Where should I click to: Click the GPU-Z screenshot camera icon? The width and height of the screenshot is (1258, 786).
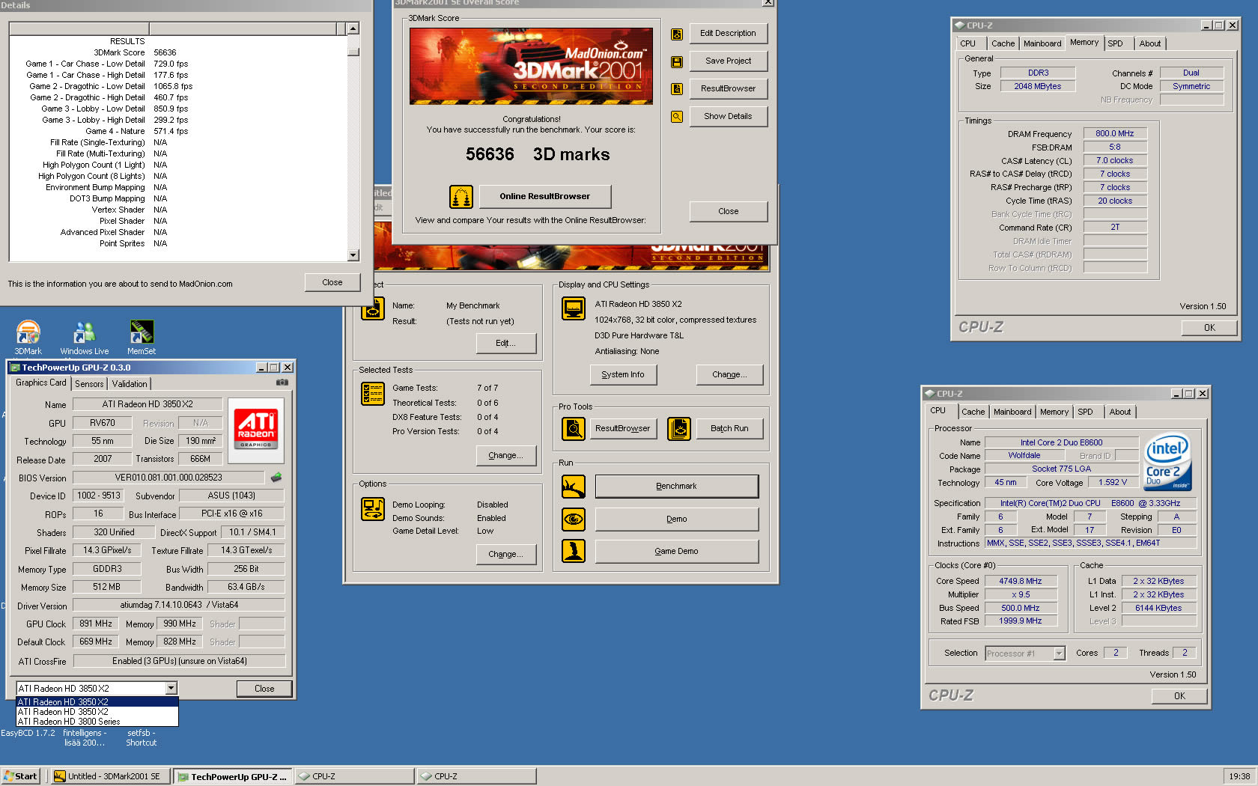tap(282, 383)
